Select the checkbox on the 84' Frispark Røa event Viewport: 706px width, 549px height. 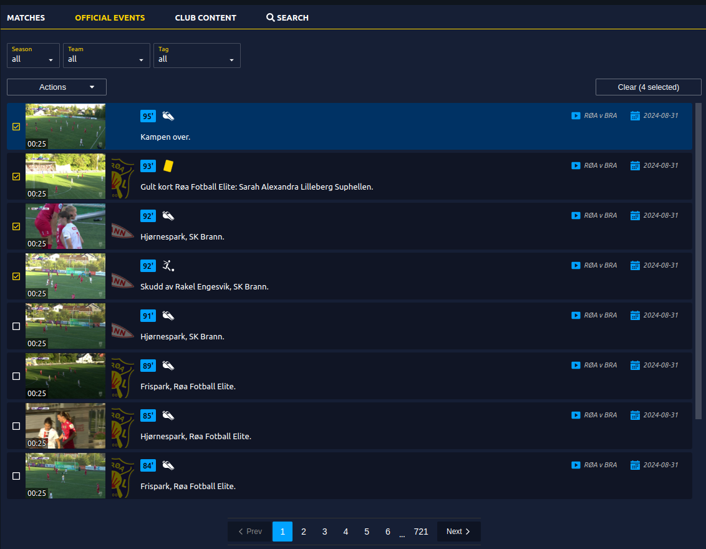(x=16, y=476)
